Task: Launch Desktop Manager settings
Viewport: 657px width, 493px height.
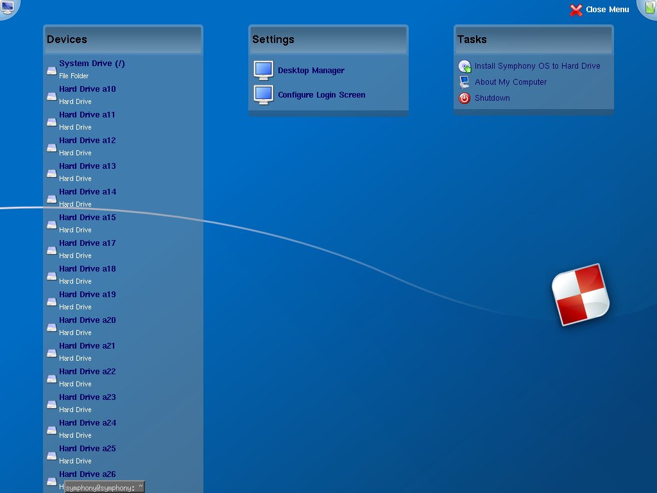Action: [311, 71]
